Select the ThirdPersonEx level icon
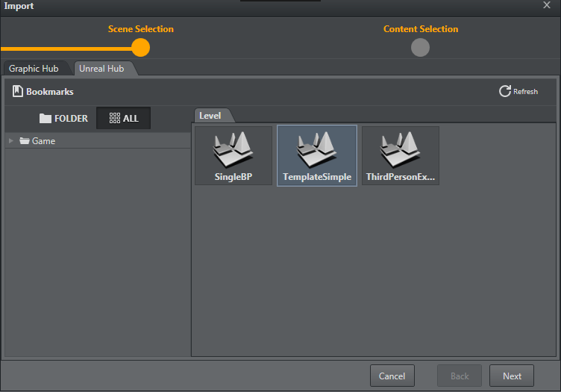The height and width of the screenshot is (392, 561). [400, 149]
